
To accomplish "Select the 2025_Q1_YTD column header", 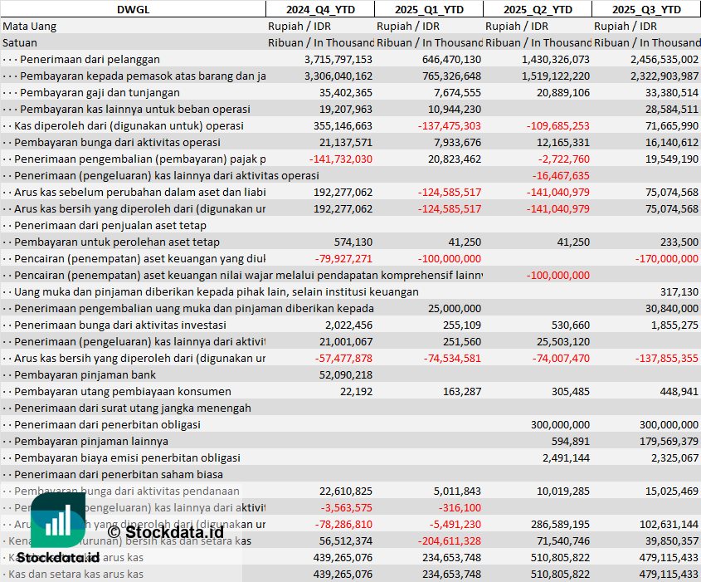I will coord(429,9).
